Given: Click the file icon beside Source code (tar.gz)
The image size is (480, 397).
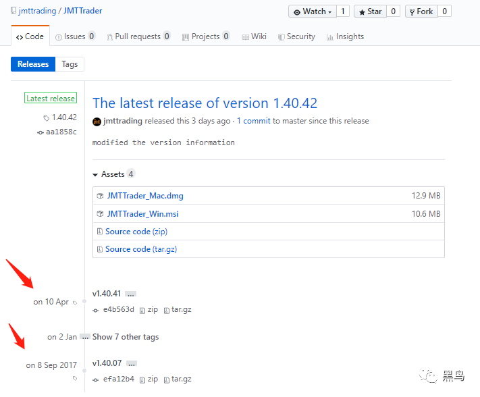Looking at the screenshot, I should [99, 249].
